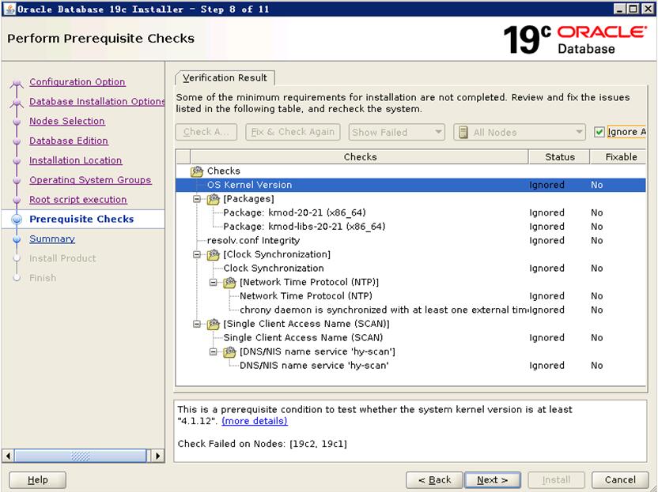Go to Database Edition step
Image resolution: width=658 pixels, height=492 pixels.
[69, 141]
